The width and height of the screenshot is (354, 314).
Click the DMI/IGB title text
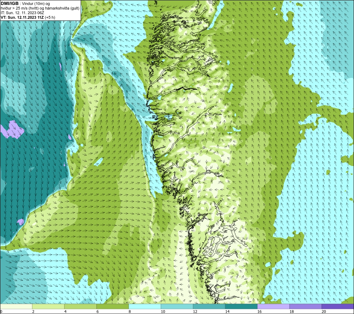point(10,4)
